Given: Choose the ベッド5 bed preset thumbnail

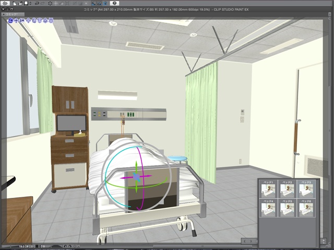Looking at the screenshot, I should tap(287, 208).
